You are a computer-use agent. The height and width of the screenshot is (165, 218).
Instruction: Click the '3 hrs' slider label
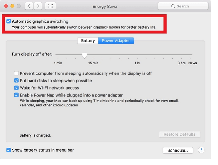(182, 63)
